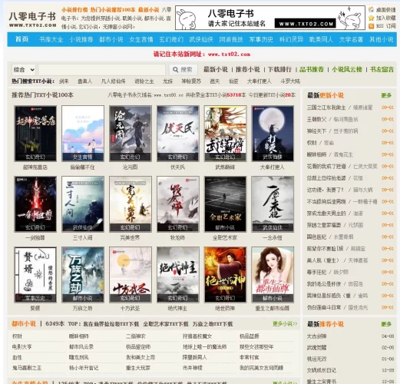The height and width of the screenshot is (384, 400).
Task: Click the green 品书推荐 link
Action: point(312,69)
